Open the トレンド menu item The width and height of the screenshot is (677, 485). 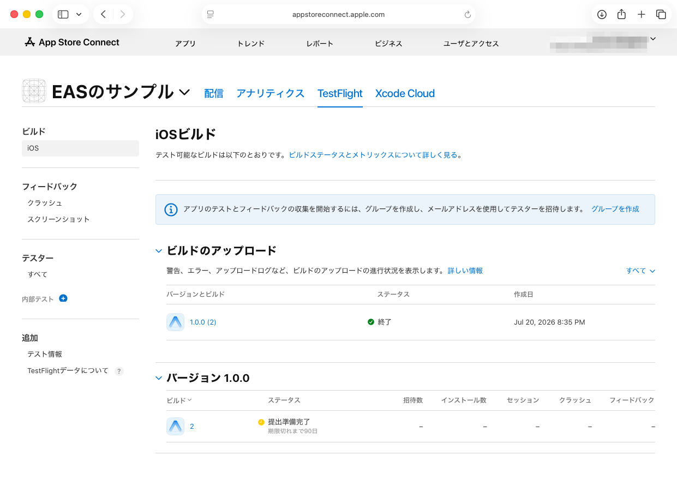click(251, 44)
